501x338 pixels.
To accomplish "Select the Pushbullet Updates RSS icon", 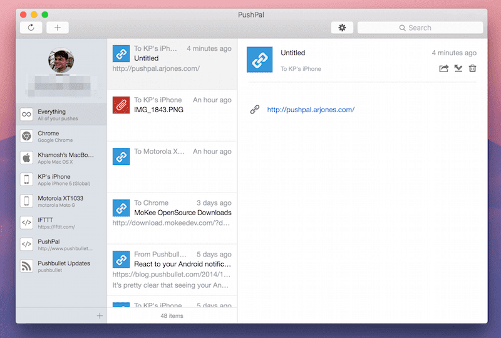I will 26,266.
